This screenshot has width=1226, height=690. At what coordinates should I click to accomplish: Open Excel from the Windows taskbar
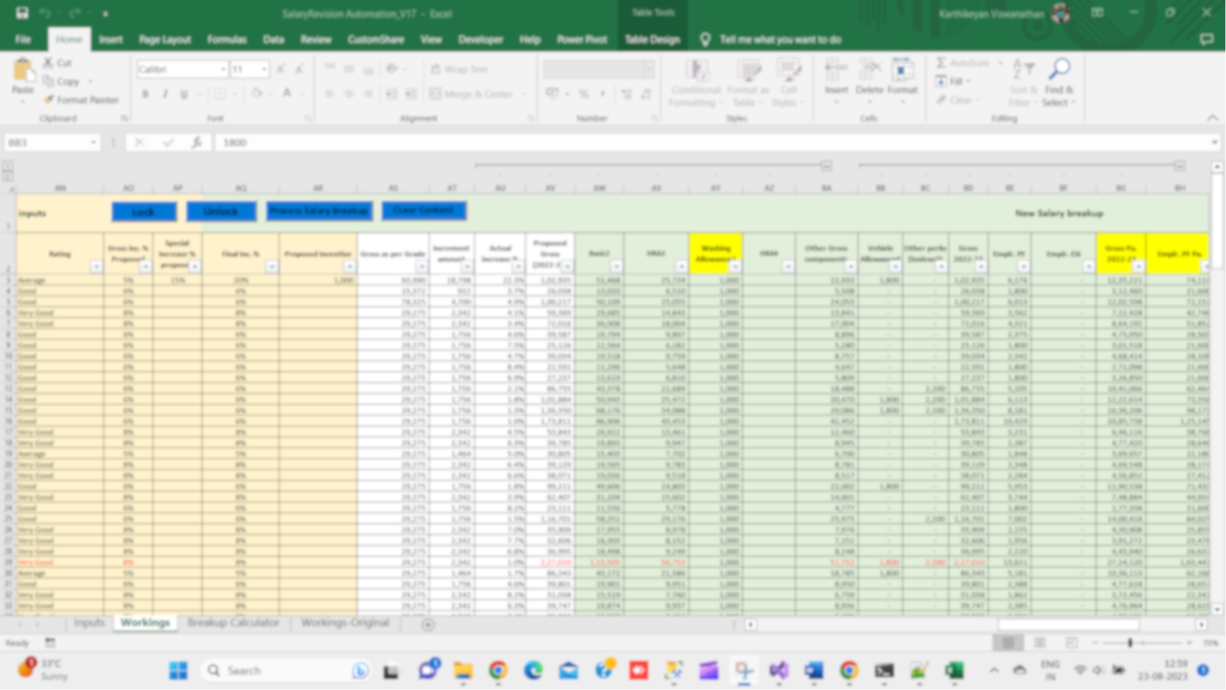click(954, 670)
